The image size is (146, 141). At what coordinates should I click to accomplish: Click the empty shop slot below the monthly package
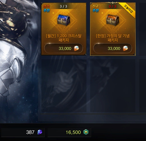pyautogui.click(x=64, y=86)
